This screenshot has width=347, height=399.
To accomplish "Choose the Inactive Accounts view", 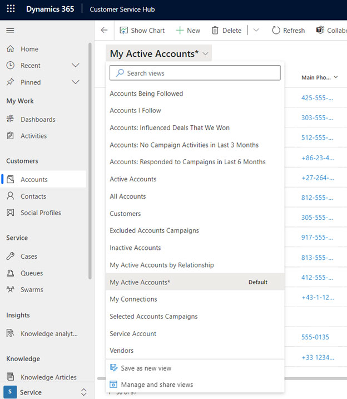I will [x=135, y=248].
